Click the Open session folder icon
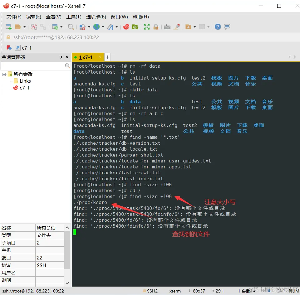 pyautogui.click(x=18, y=27)
